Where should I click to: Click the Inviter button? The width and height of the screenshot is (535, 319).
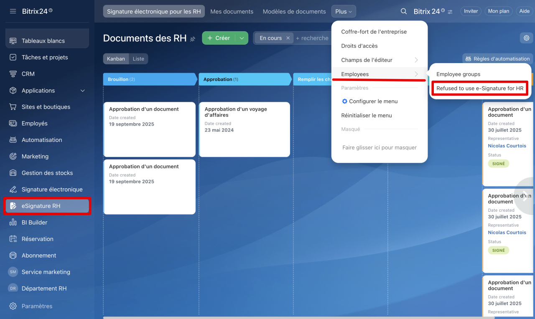pos(471,11)
